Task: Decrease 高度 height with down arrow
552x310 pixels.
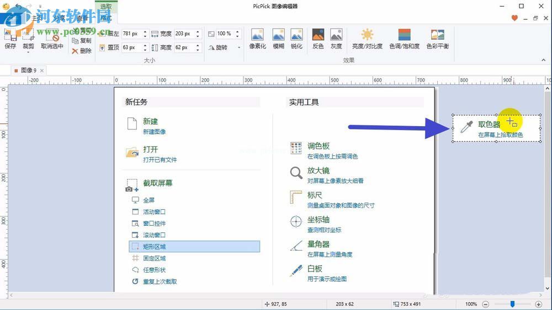Action: [198, 50]
